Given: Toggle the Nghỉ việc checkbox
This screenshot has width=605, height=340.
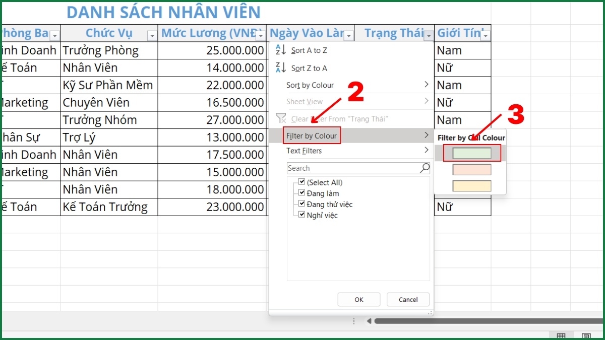Looking at the screenshot, I should [301, 215].
